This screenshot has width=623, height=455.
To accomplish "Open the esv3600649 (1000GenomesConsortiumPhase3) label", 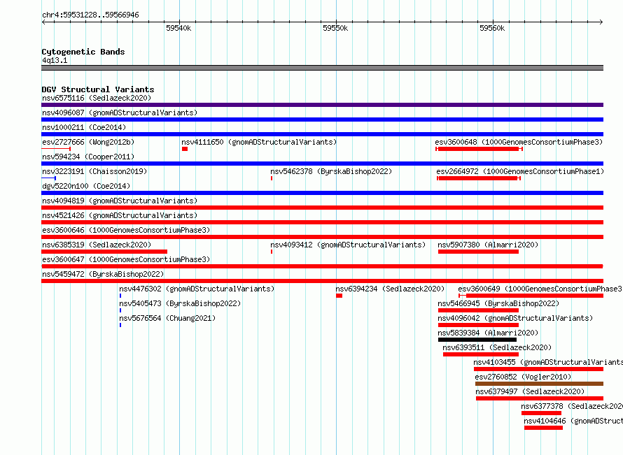I will point(540,289).
